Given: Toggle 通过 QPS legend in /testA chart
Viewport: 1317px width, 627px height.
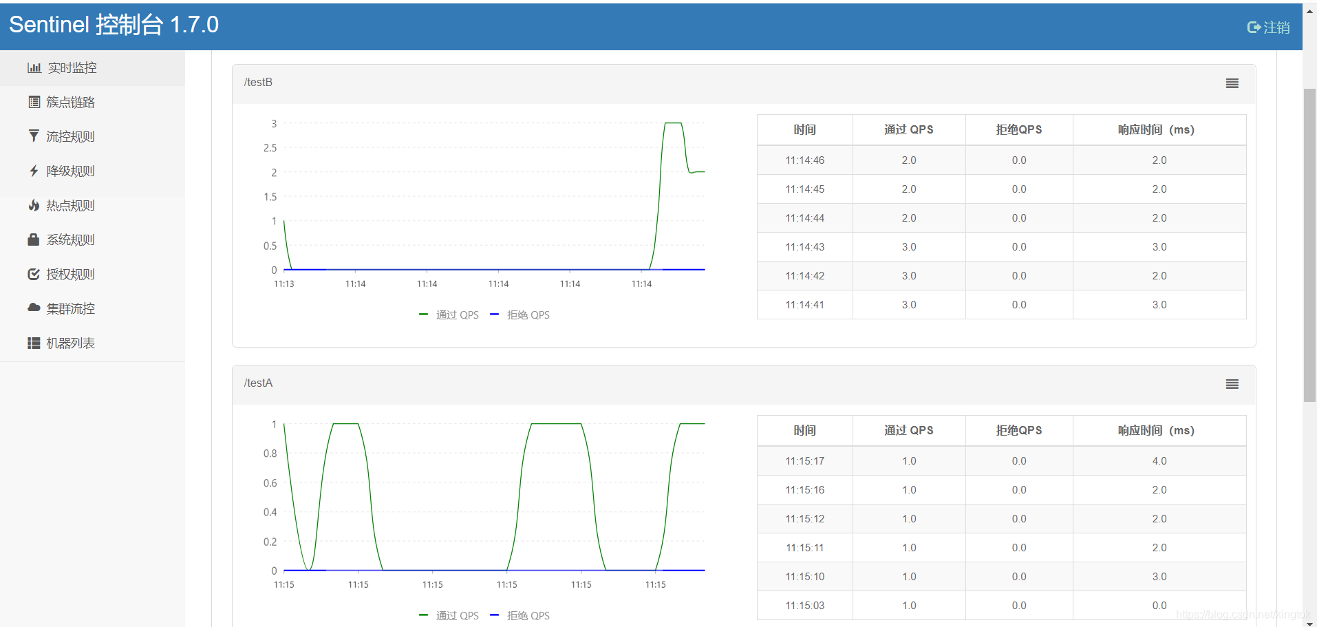Looking at the screenshot, I should pyautogui.click(x=449, y=615).
